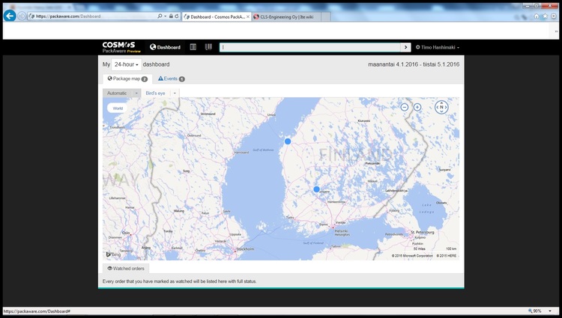Click the package marker on Finland's west coast
This screenshot has width=562, height=318.
click(x=288, y=141)
